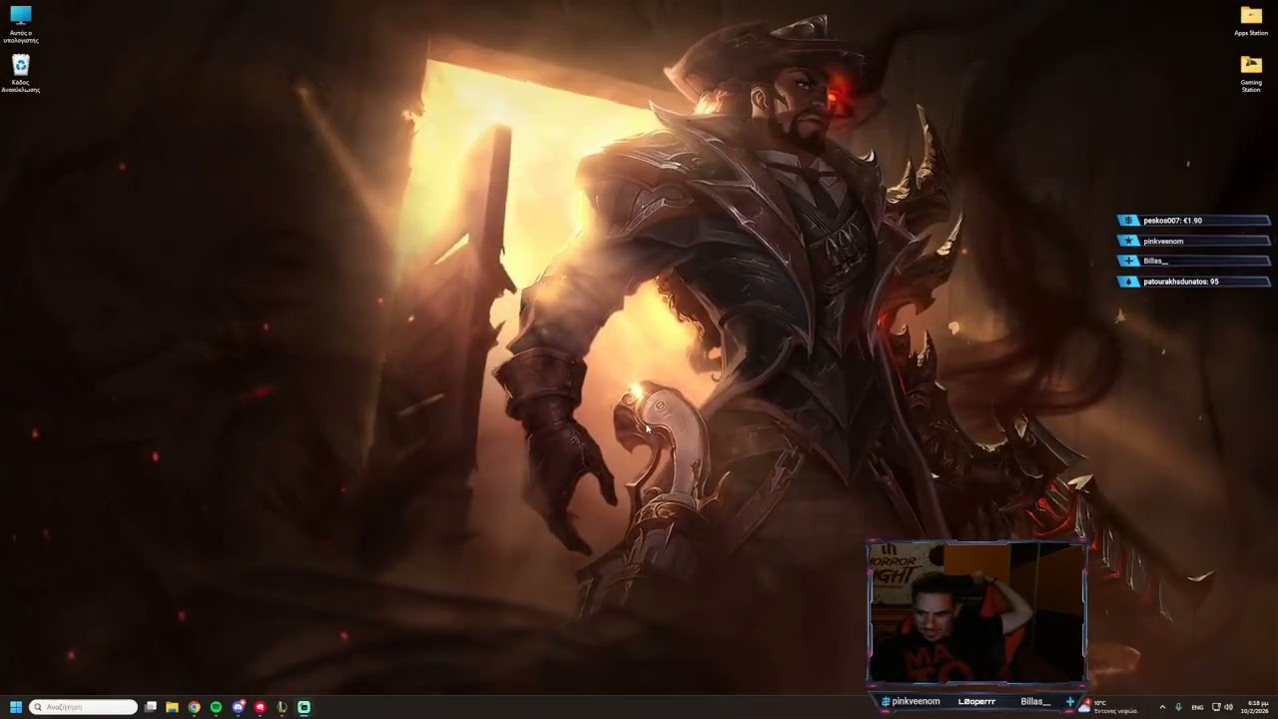Image resolution: width=1278 pixels, height=719 pixels.
Task: Open the ENG language switcher
Action: coord(1197,707)
